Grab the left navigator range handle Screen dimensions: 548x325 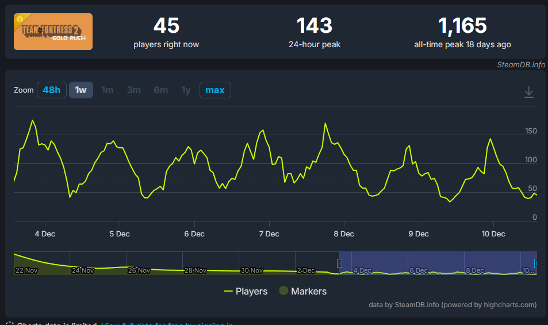pyautogui.click(x=339, y=263)
